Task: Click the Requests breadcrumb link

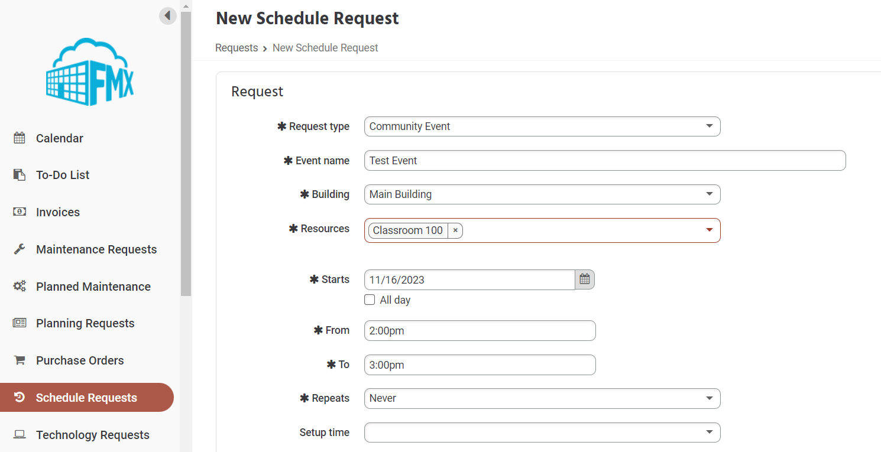Action: click(x=237, y=47)
